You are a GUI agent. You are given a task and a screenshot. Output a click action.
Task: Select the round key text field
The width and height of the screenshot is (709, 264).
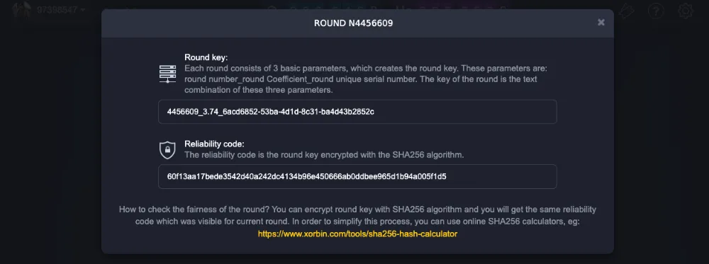357,111
